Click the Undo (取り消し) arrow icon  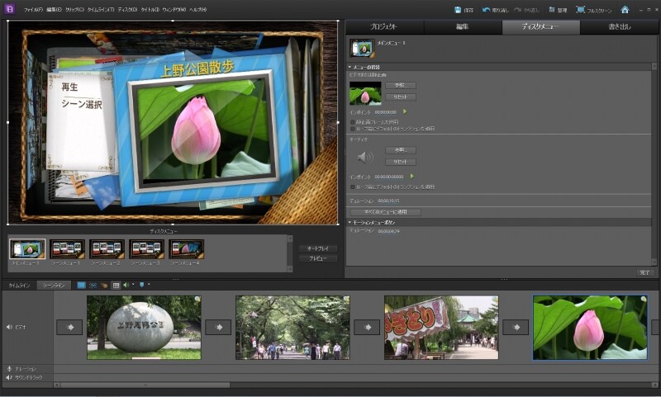[x=486, y=9]
